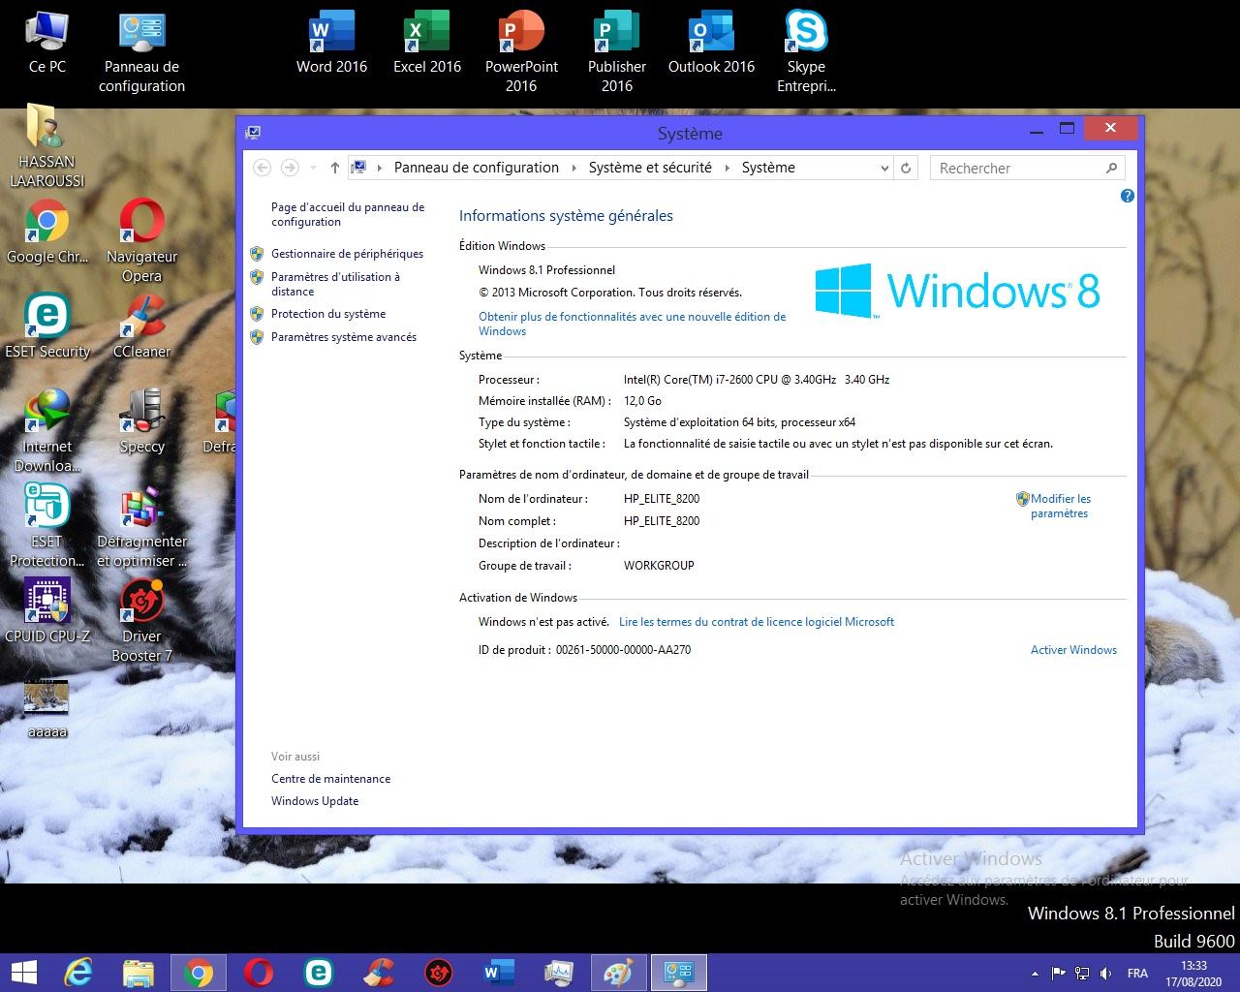Launch Speccy desktop shortcut
Screen dimensions: 1240x992
[x=141, y=422]
